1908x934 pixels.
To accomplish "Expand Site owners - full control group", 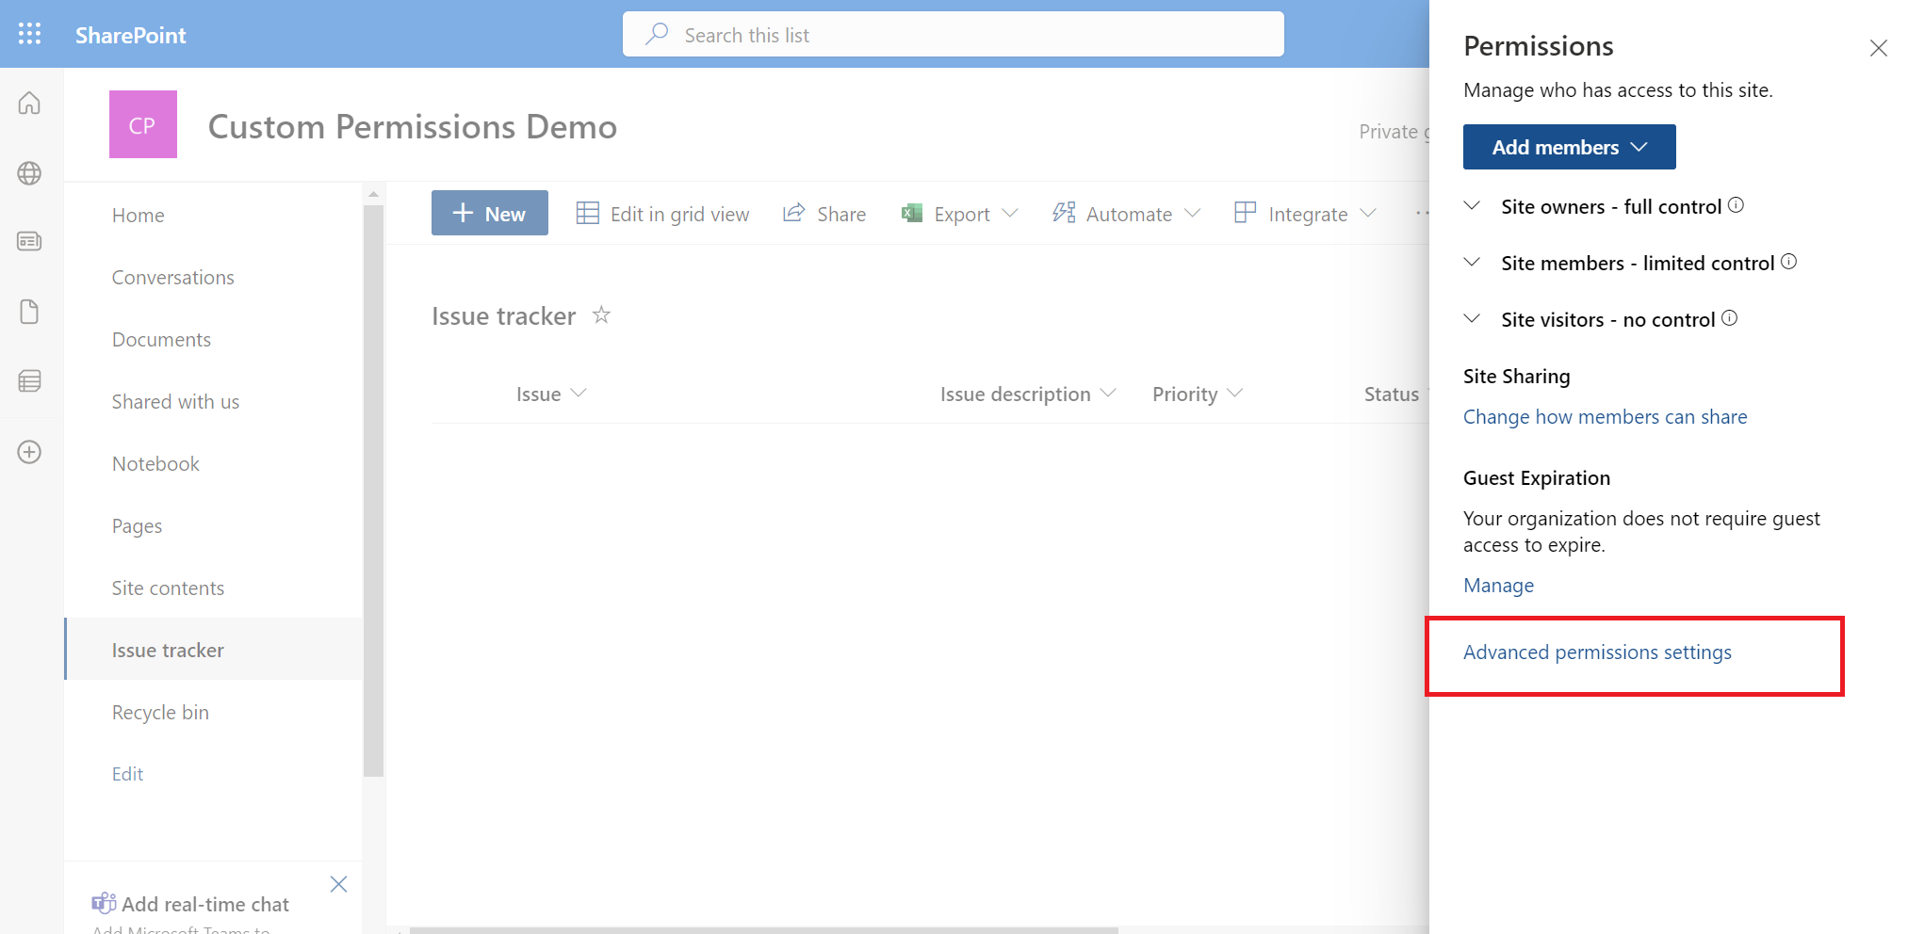I will (1472, 206).
